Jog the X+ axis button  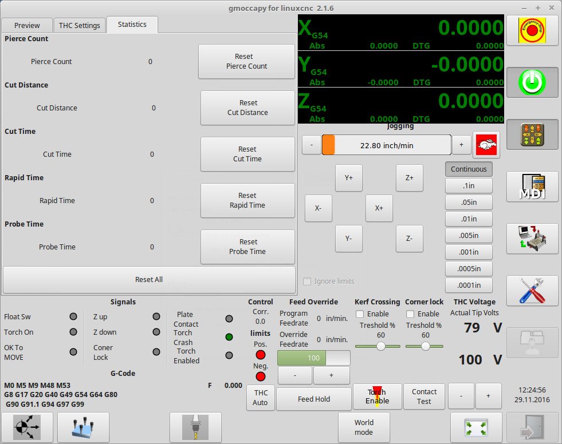coord(379,208)
